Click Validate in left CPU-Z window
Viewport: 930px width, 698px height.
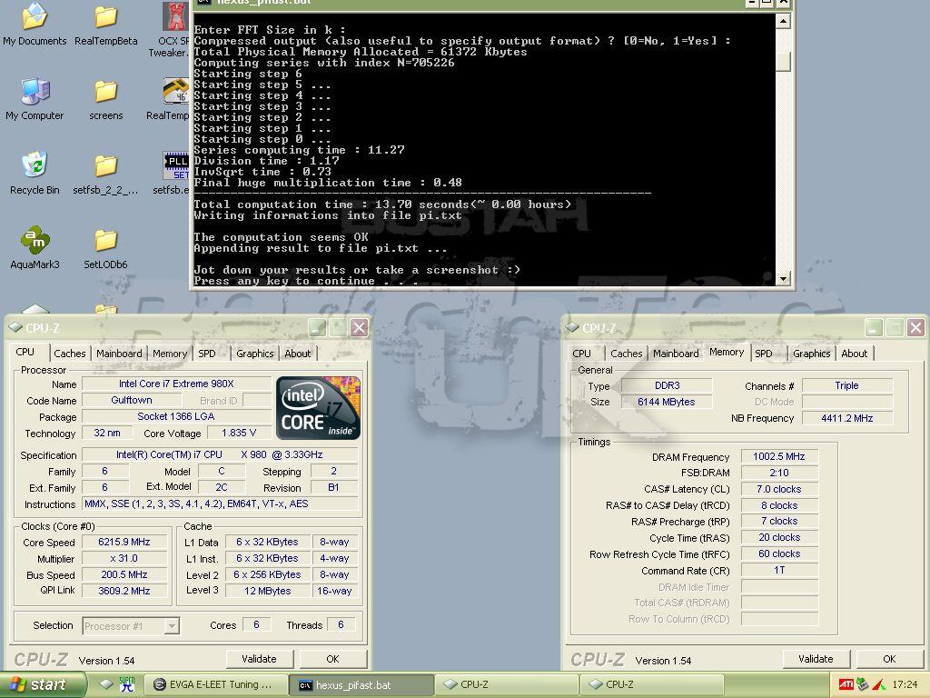pyautogui.click(x=259, y=659)
